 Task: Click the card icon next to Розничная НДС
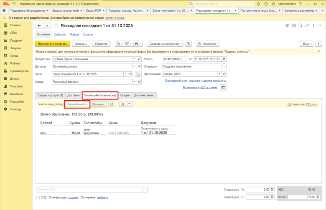[223, 87]
